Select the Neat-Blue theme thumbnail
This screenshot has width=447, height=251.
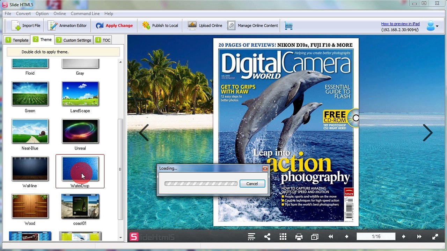tap(30, 131)
